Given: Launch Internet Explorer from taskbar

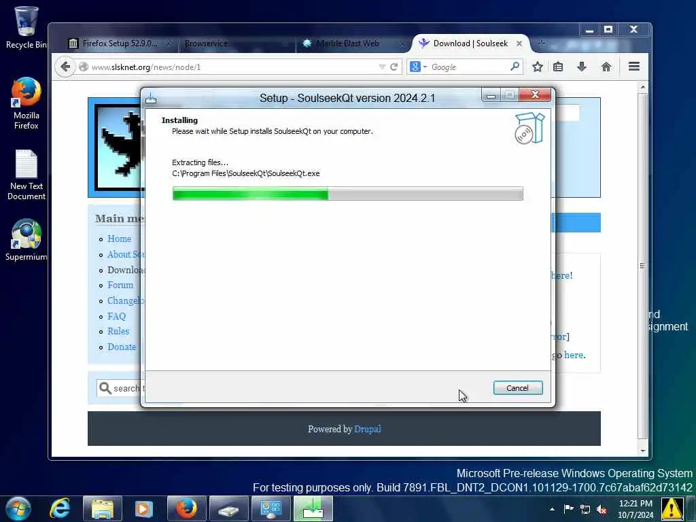Looking at the screenshot, I should [x=60, y=508].
